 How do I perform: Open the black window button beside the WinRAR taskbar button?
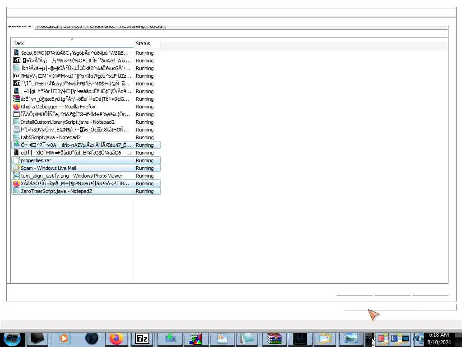[300, 338]
